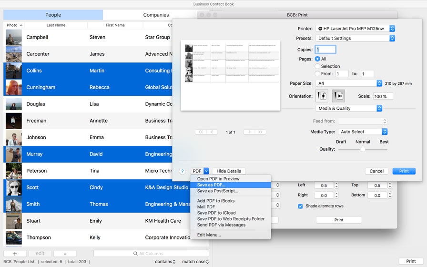The height and width of the screenshot is (267, 427).
Task: Adjust the Quality slider handle
Action: click(363, 149)
